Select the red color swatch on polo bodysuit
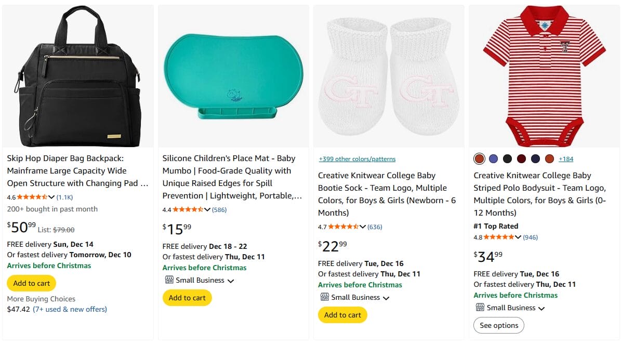This screenshot has height=345, width=622. click(480, 158)
